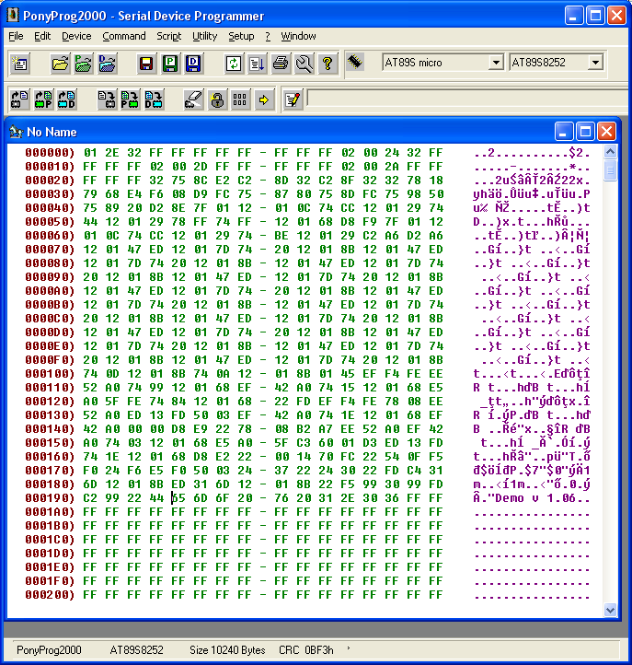Image resolution: width=632 pixels, height=665 pixels.
Task: Open help with question mark icon
Action: click(x=327, y=64)
